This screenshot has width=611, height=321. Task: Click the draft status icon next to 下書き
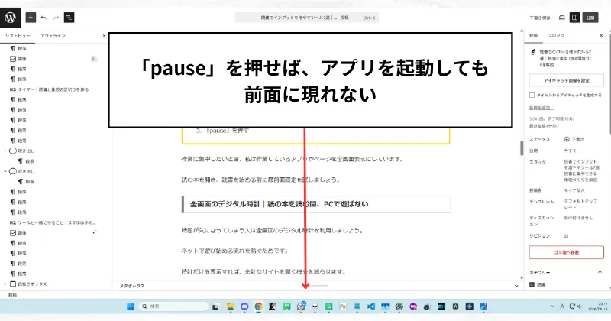pos(567,139)
